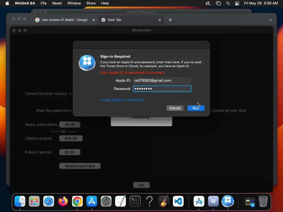Click the '8 days free trial' label

(38, 152)
